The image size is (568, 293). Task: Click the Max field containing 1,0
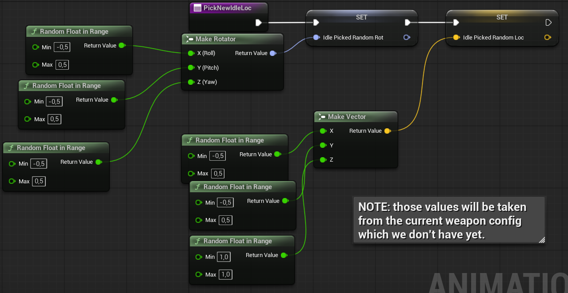point(225,274)
